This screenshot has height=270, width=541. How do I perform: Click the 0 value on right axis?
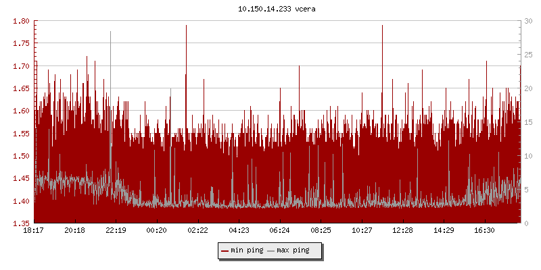(525, 223)
